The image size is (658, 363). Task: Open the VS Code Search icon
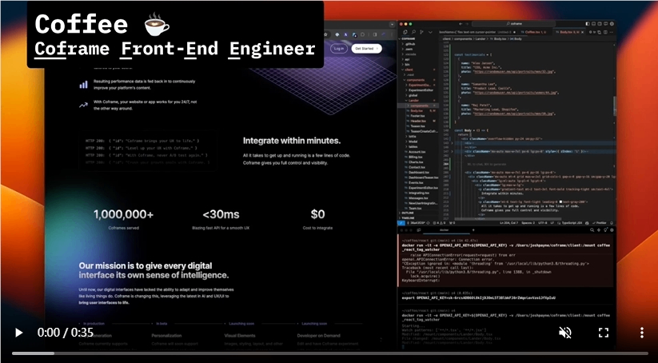coord(413,32)
